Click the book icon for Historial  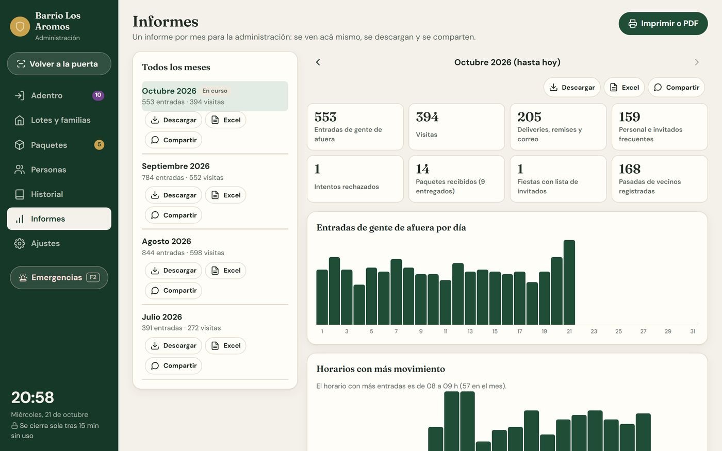pos(20,194)
